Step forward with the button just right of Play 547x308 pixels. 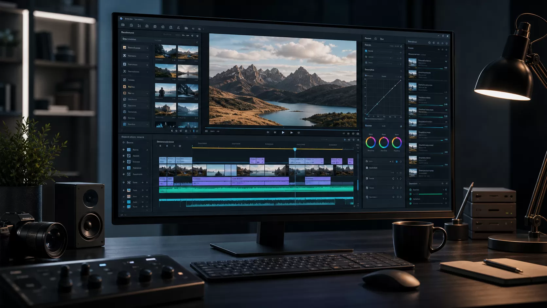tap(291, 133)
